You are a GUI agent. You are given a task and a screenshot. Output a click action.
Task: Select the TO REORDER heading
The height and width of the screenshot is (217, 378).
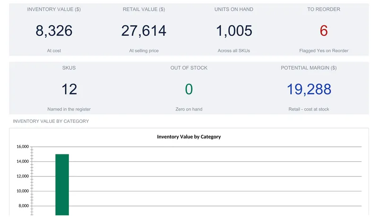[x=324, y=9]
